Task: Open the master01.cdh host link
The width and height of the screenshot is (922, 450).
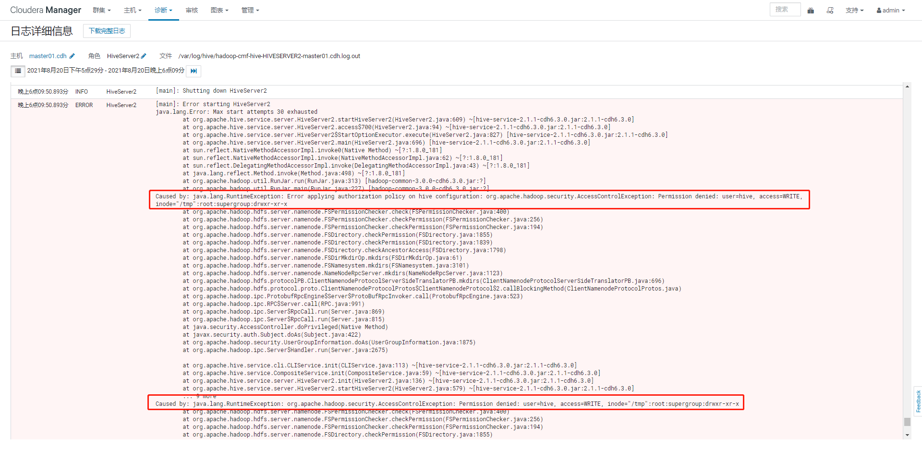Action: click(48, 56)
